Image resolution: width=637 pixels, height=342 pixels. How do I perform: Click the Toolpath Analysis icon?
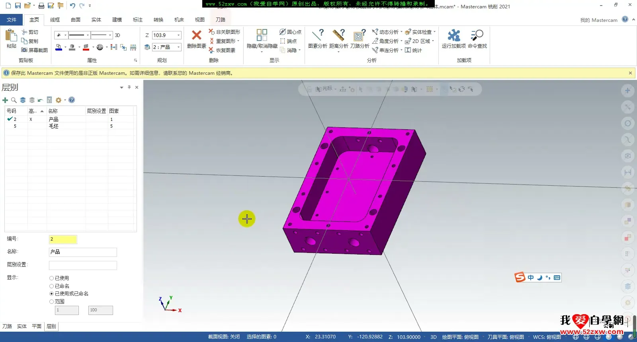(360, 35)
